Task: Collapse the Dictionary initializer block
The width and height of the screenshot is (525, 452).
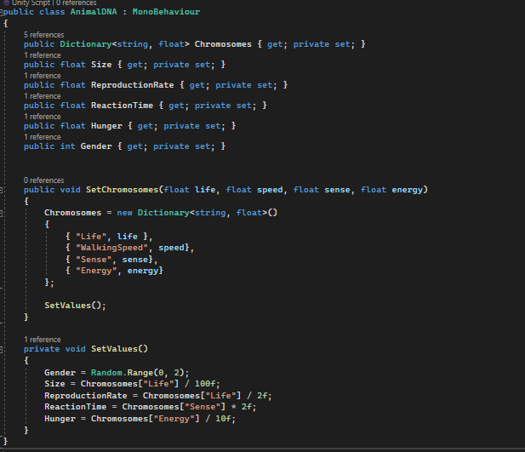Action: coord(2,213)
